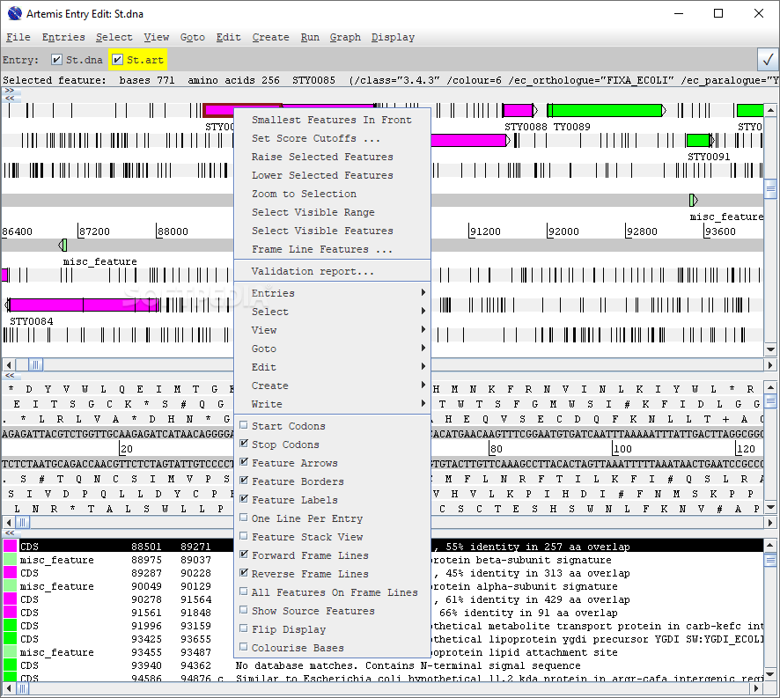This screenshot has height=698, width=780.
Task: Expand the Create submenu in context menu
Action: click(x=332, y=385)
